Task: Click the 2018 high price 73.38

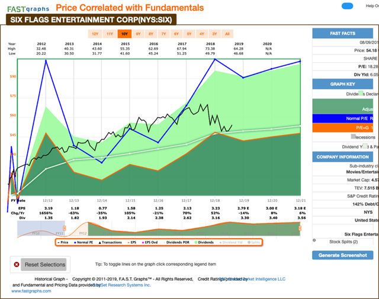Action: pyautogui.click(x=210, y=49)
